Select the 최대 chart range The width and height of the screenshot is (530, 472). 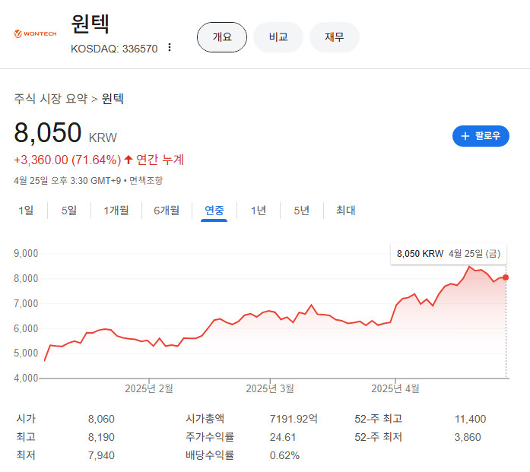(345, 211)
